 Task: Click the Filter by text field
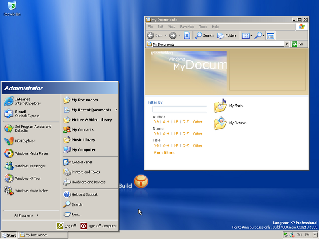[180, 109]
